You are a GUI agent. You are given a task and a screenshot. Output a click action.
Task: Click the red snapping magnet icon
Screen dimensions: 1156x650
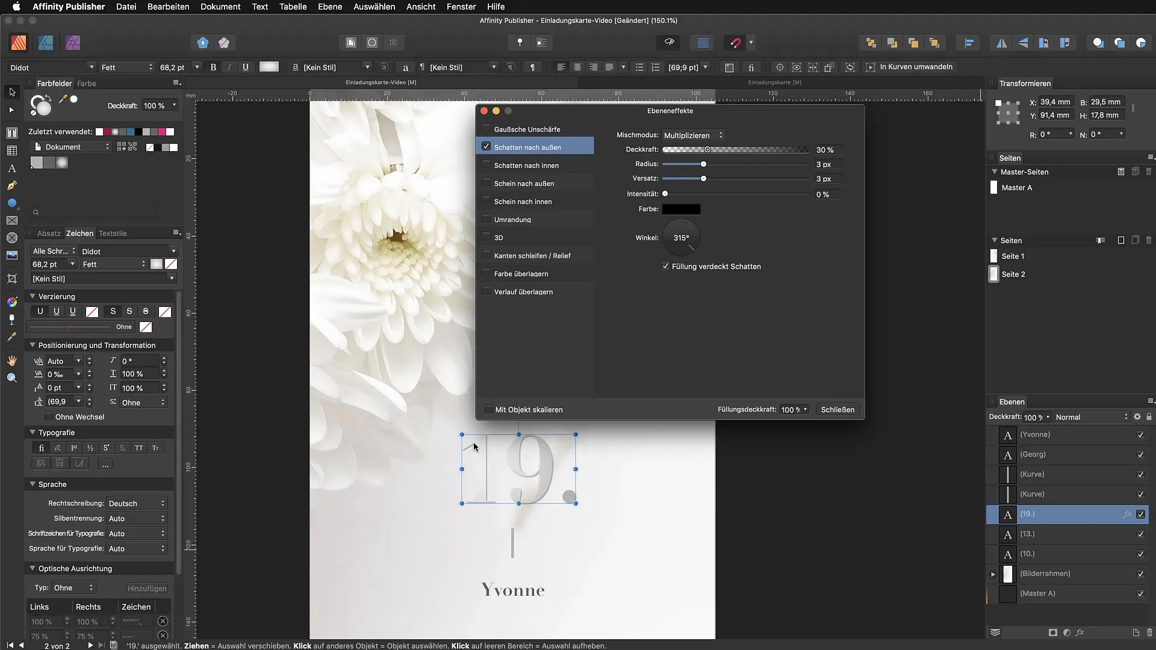(x=735, y=43)
